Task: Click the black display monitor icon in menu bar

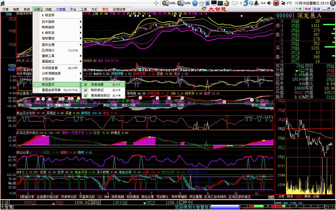Action: 214,3
